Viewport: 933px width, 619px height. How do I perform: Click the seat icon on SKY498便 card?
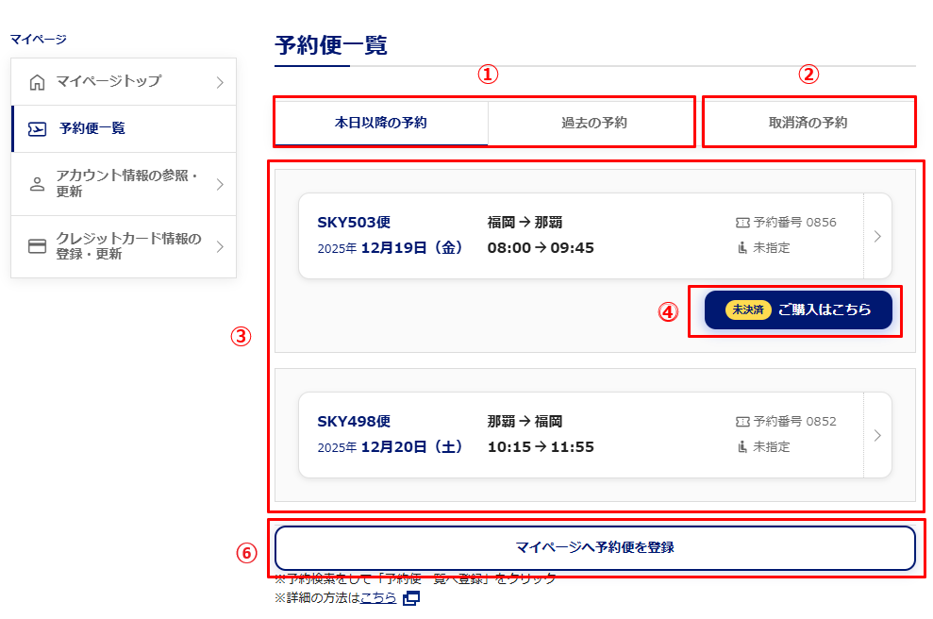(741, 447)
